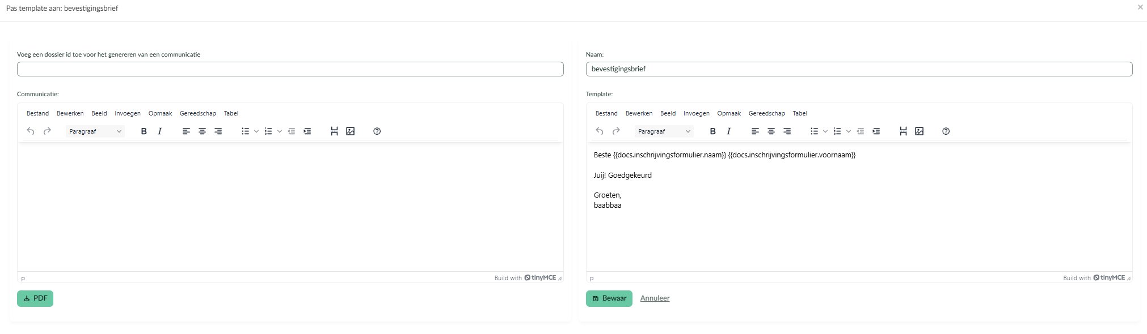The height and width of the screenshot is (334, 1147).
Task: Insert numbered list in Communicatie editor
Action: point(268,131)
